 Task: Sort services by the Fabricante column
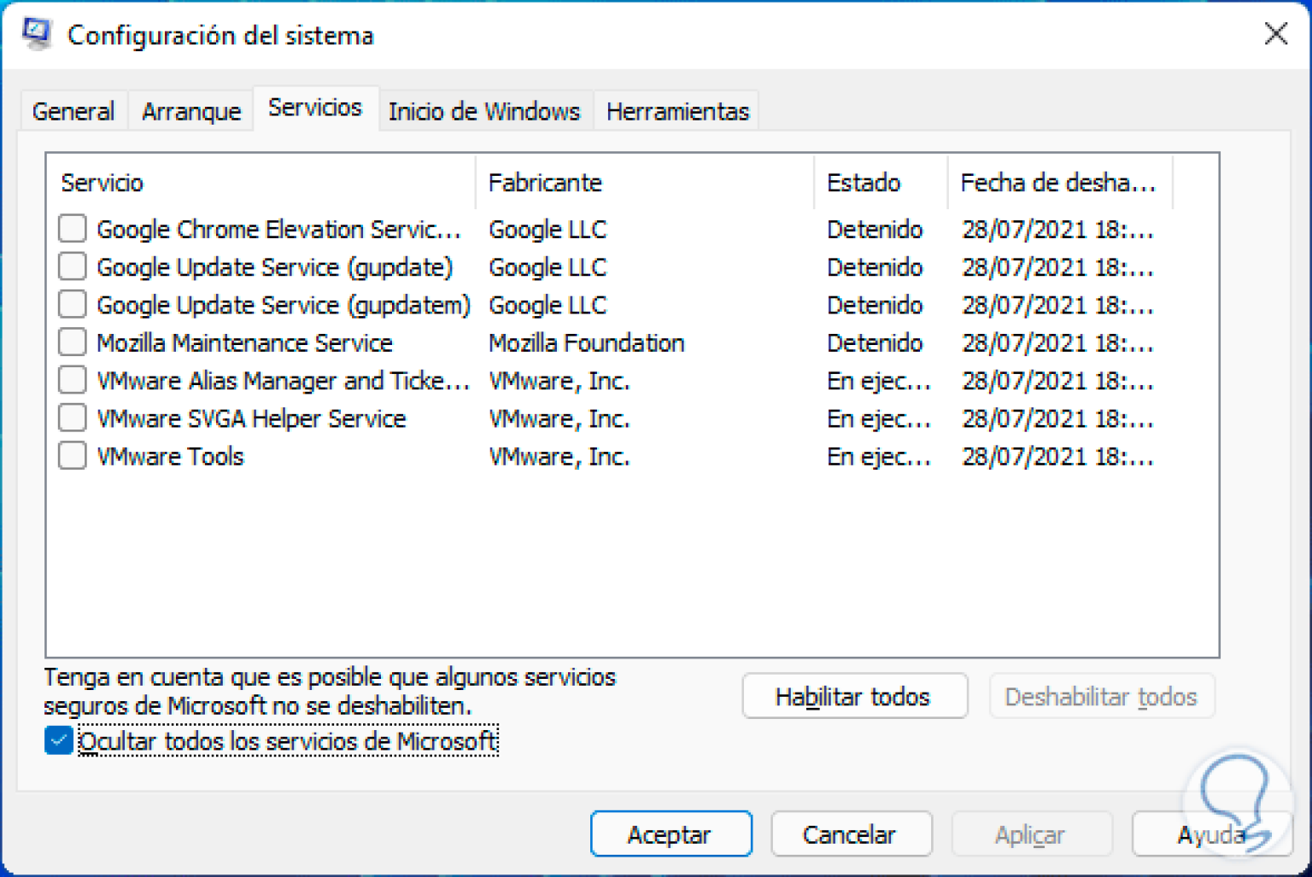545,182
